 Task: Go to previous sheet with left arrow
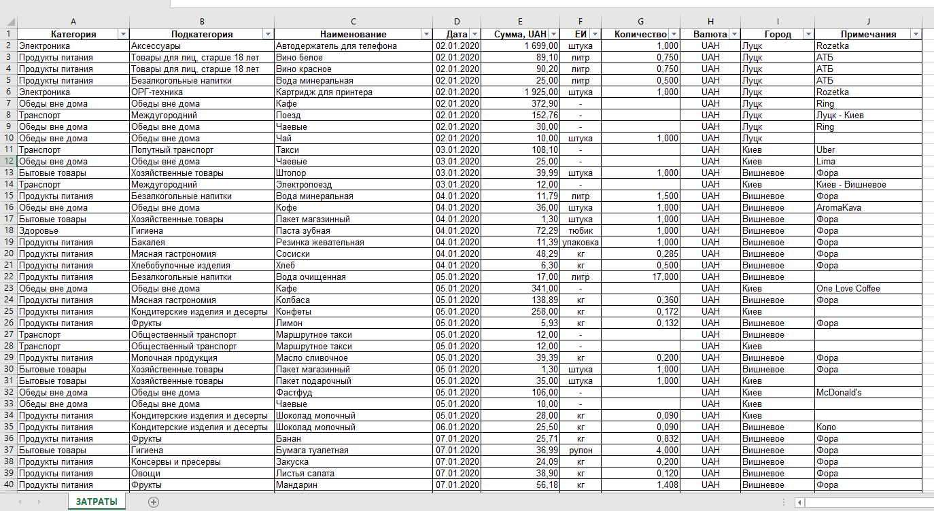pyautogui.click(x=20, y=502)
